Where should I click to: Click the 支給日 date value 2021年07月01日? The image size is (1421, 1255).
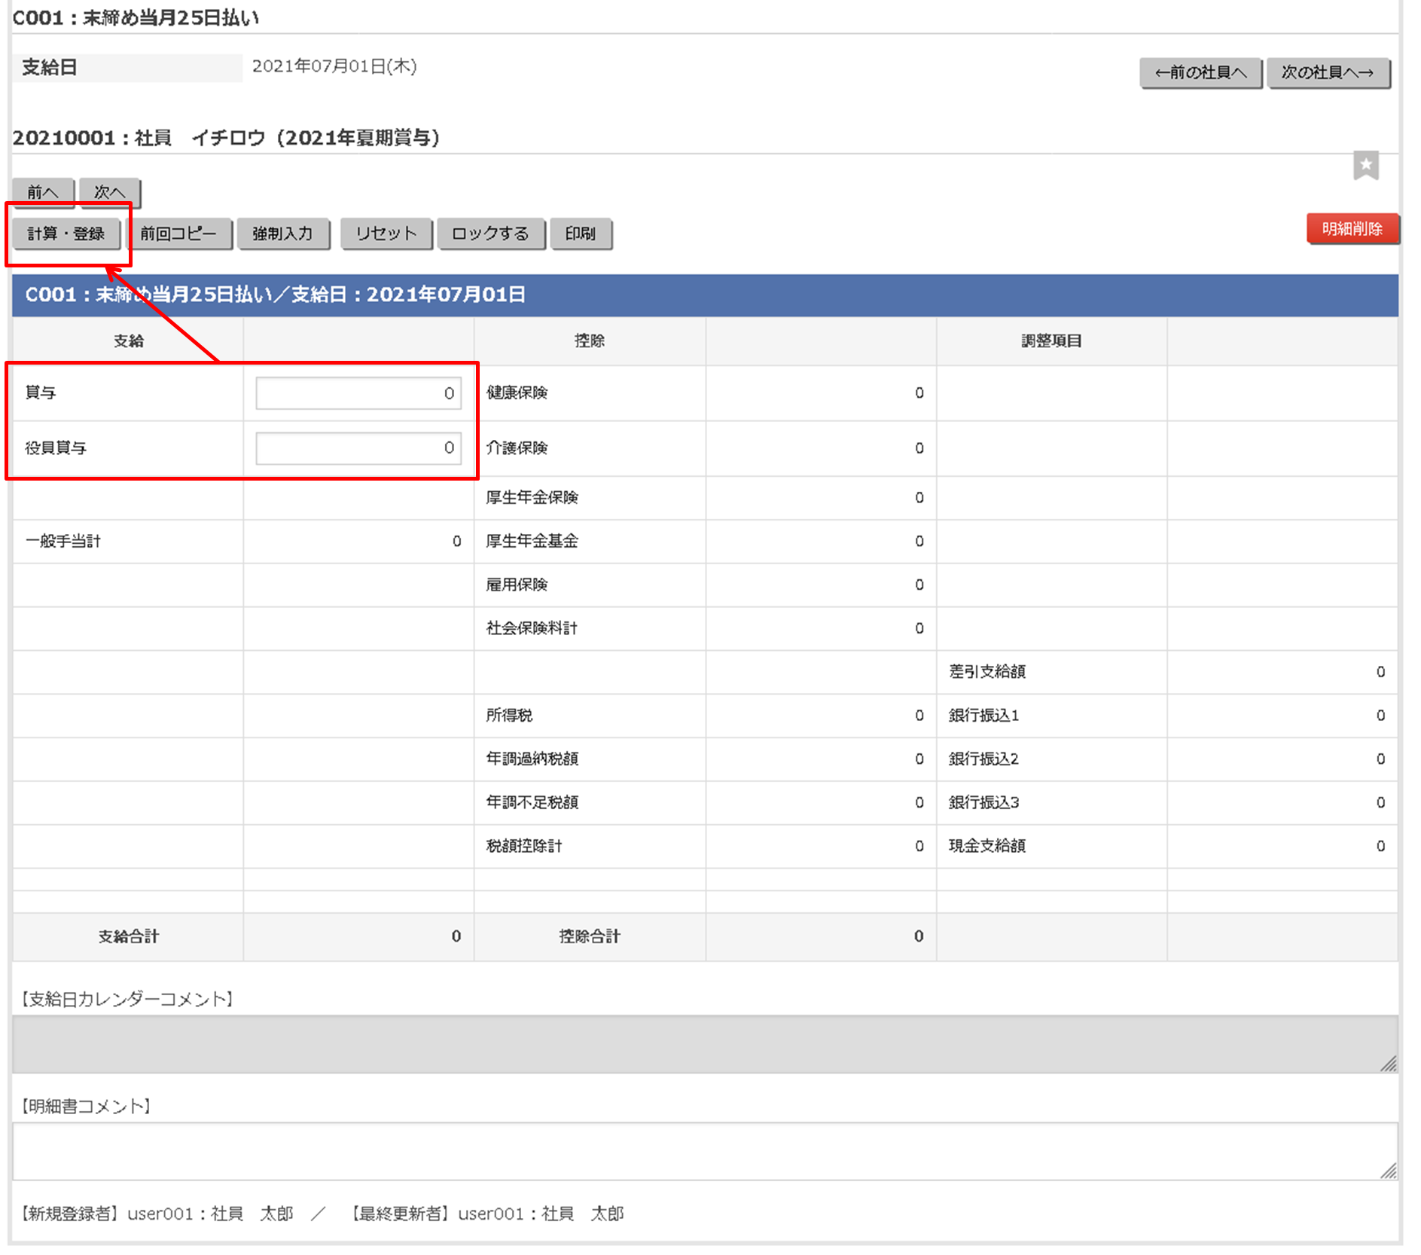pyautogui.click(x=334, y=66)
